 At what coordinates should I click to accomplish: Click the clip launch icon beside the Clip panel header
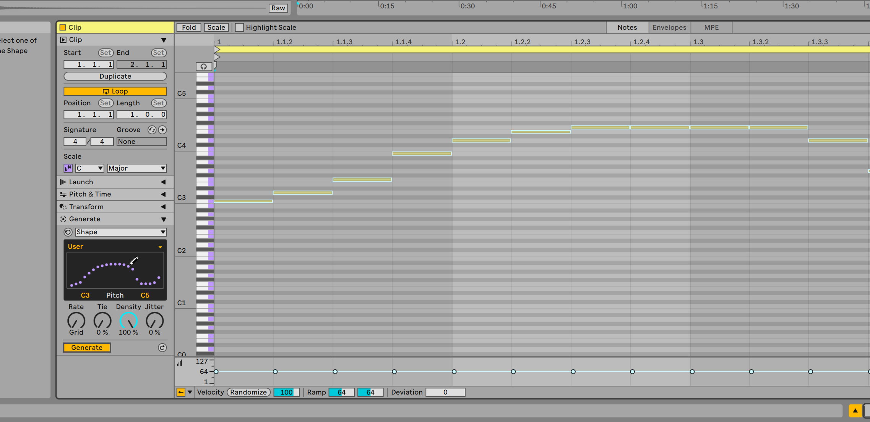63,40
